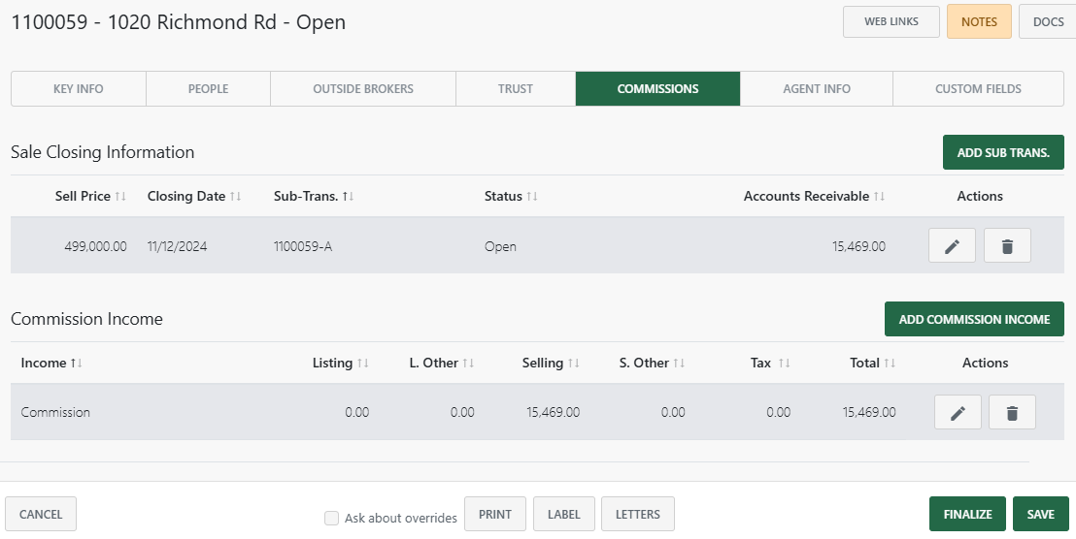Click closing date 11/12/2024 cell
This screenshot has width=1076, height=539.
177,246
